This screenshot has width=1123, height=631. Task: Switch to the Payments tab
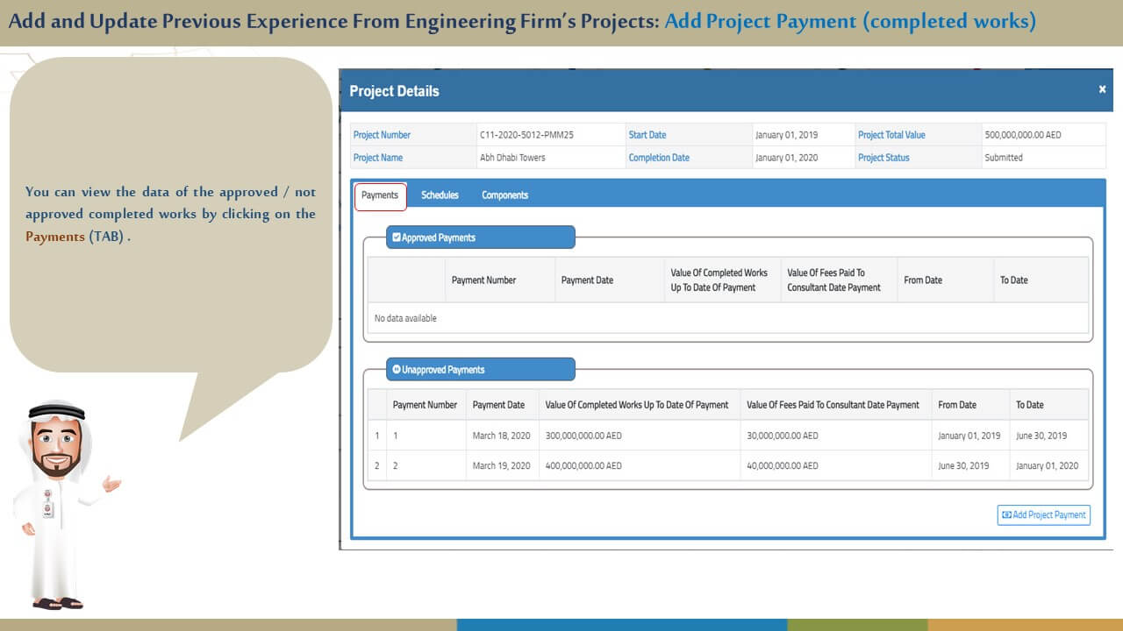tap(380, 195)
